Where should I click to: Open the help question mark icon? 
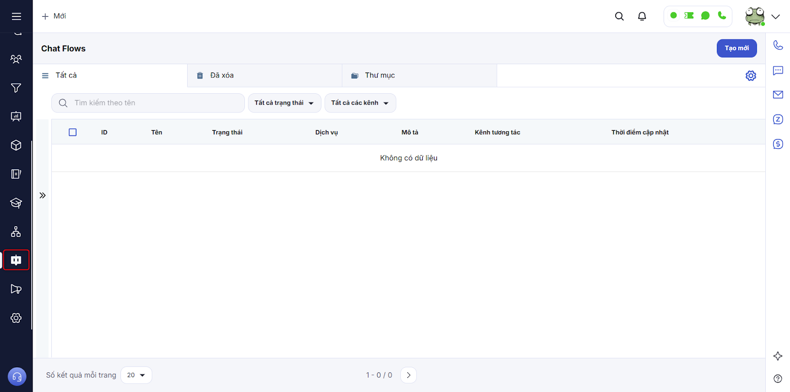coord(778,379)
